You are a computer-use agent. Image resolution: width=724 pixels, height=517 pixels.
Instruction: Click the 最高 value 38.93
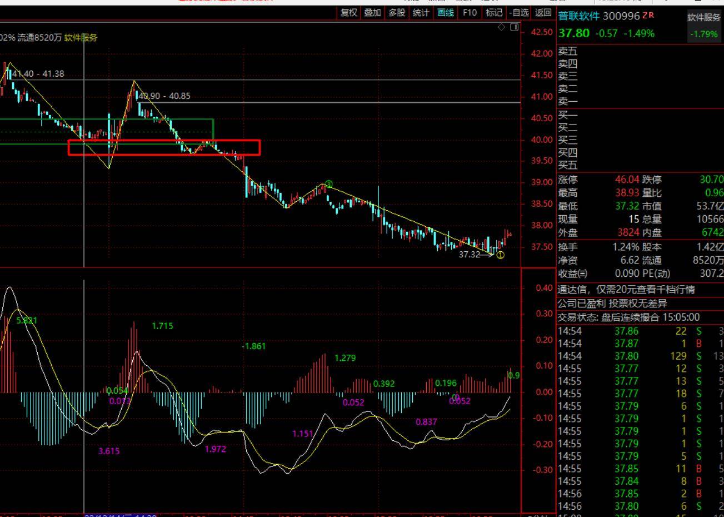click(x=627, y=193)
